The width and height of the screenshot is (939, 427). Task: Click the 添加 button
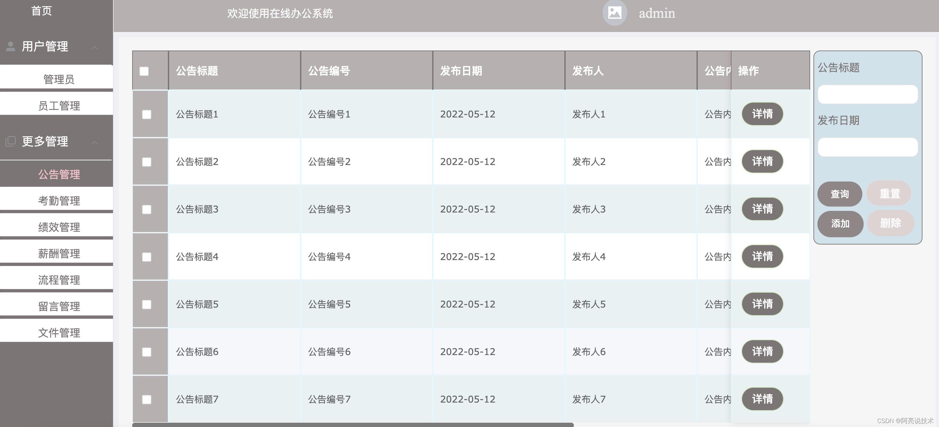click(840, 223)
